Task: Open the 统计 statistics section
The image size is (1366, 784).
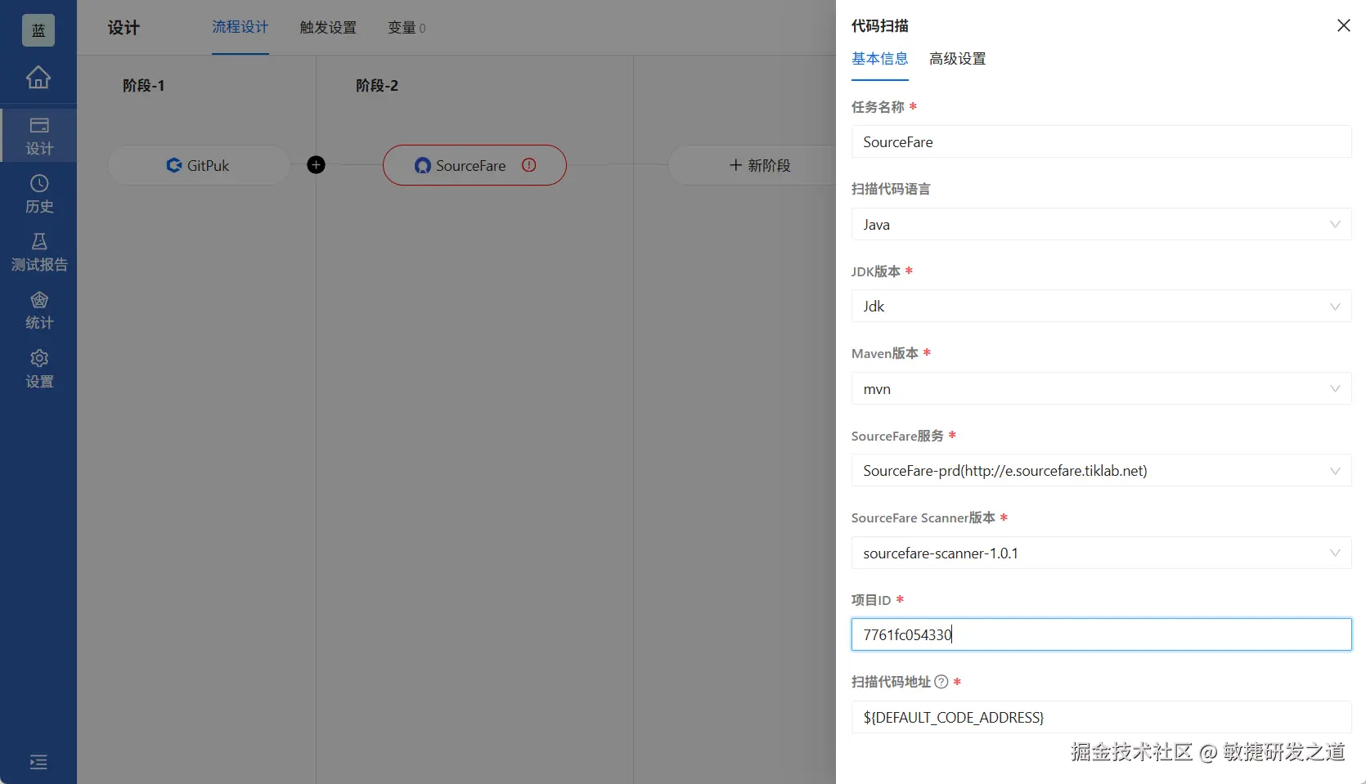Action: [x=38, y=311]
